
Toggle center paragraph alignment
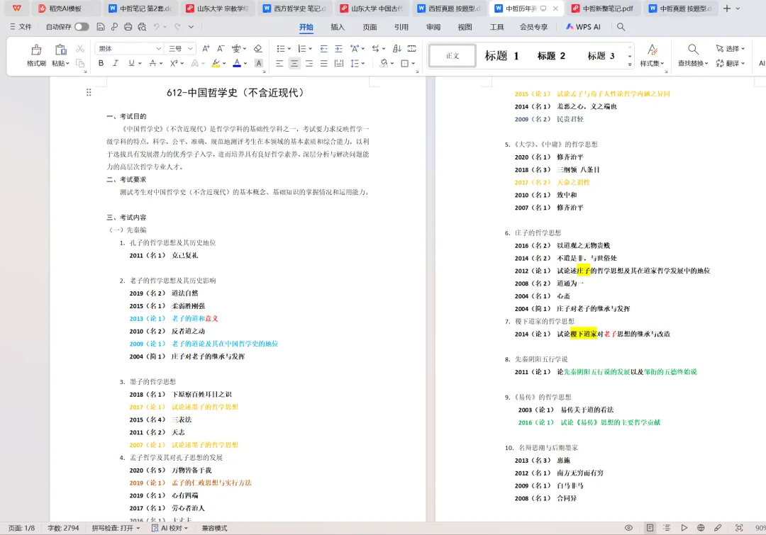click(x=294, y=63)
